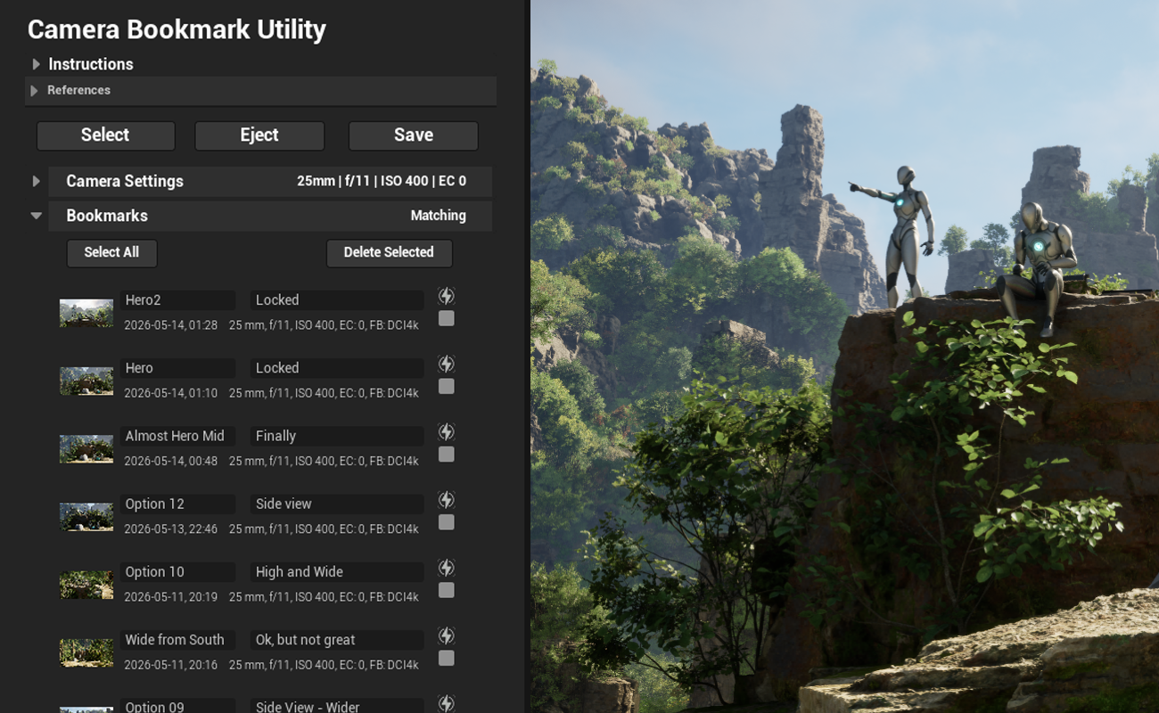This screenshot has width=1159, height=713.
Task: Open the Option 12 bookmark thumbnail
Action: point(86,517)
